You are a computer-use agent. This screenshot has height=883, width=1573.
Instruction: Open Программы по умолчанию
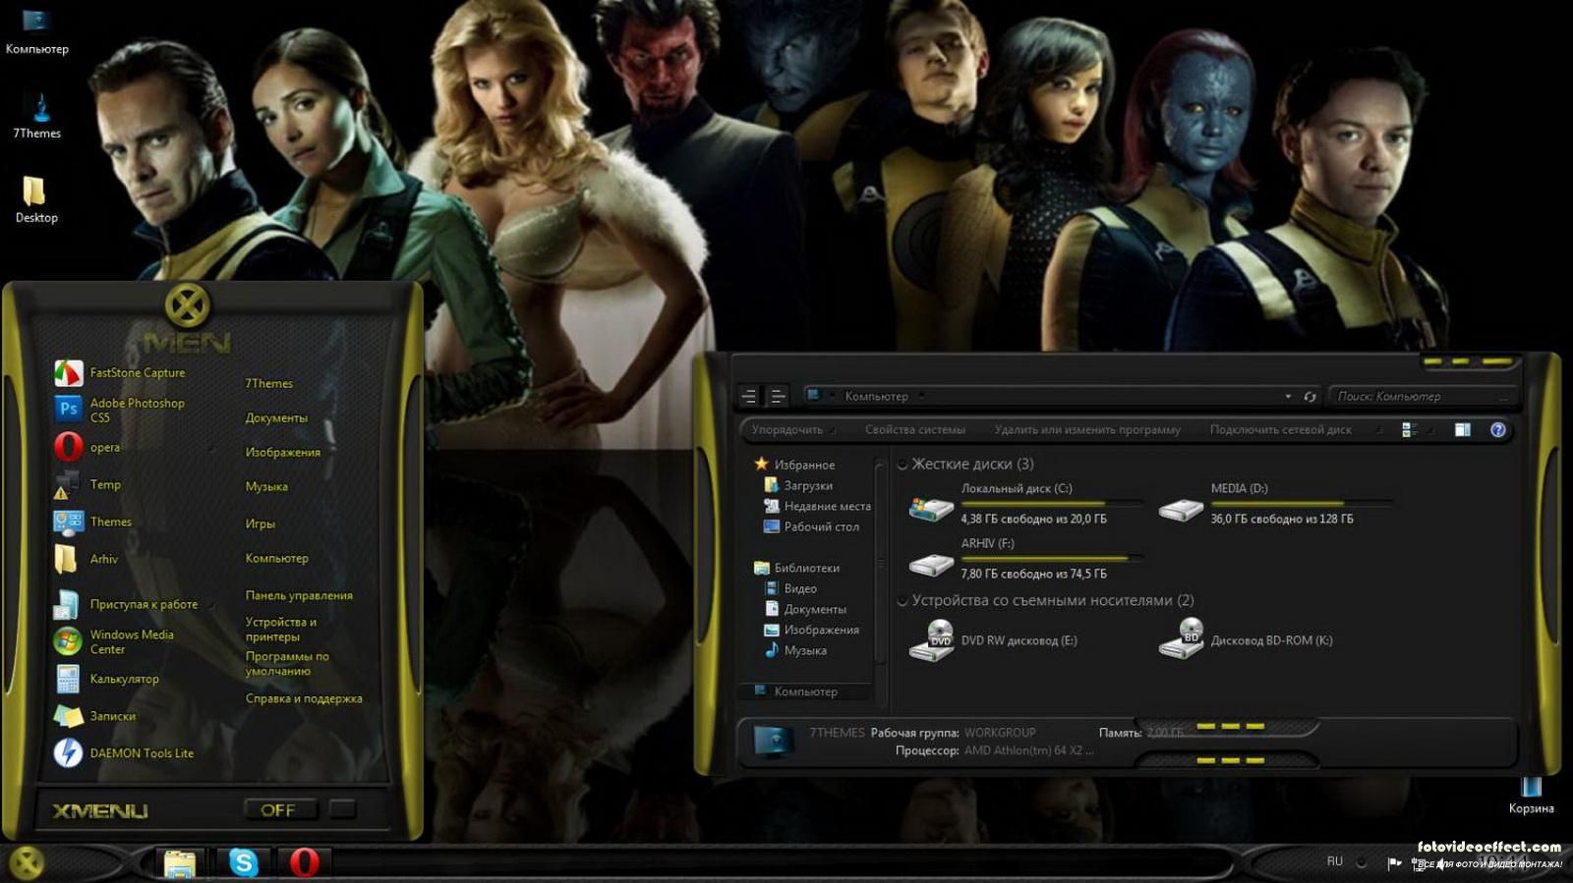point(287,664)
